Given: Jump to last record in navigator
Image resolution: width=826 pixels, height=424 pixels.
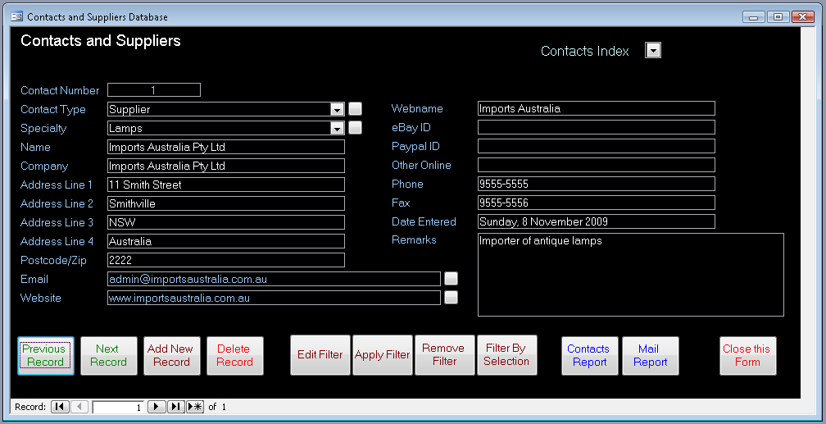Looking at the screenshot, I should click(176, 407).
